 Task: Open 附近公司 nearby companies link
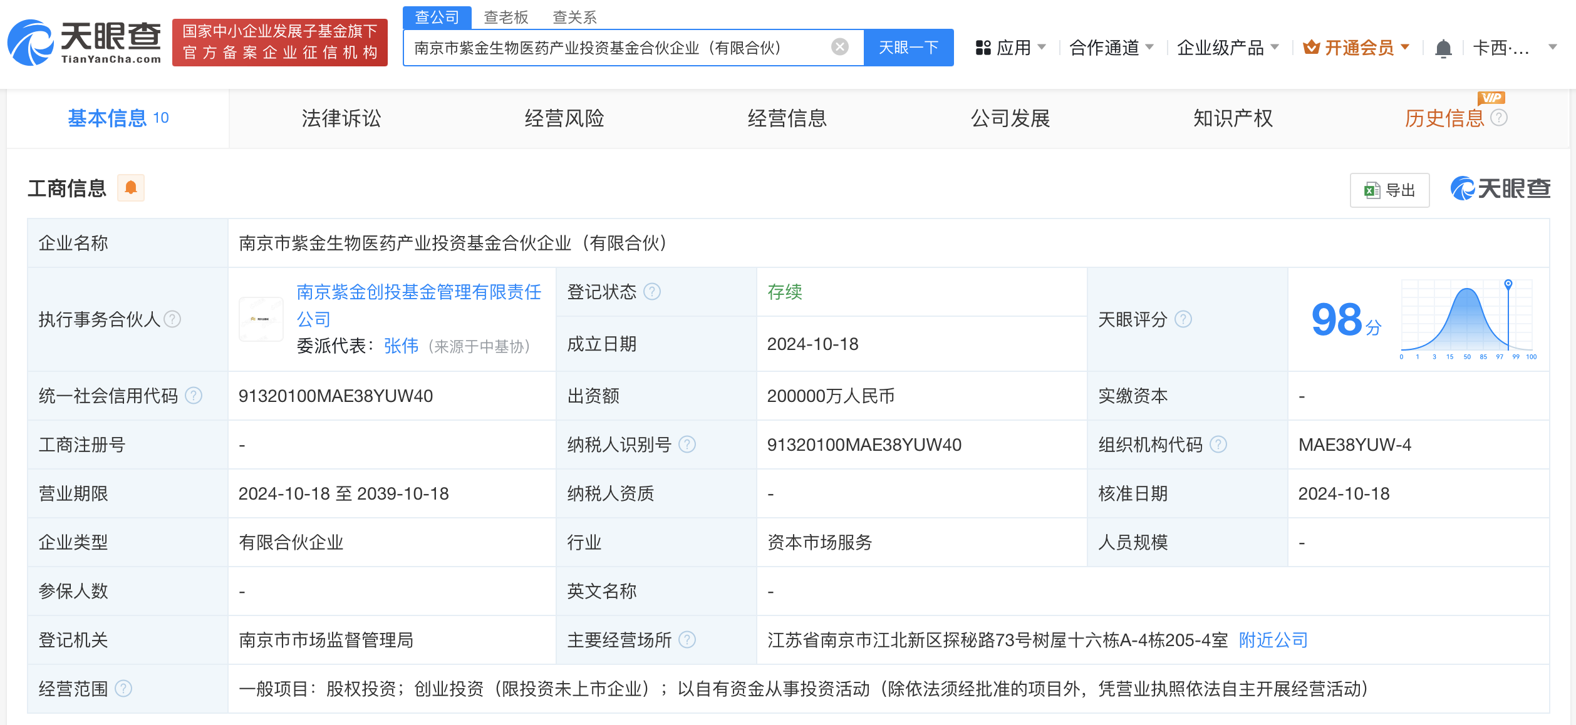tap(1273, 640)
